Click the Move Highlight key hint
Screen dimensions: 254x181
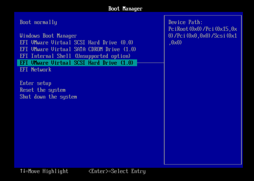44,171
